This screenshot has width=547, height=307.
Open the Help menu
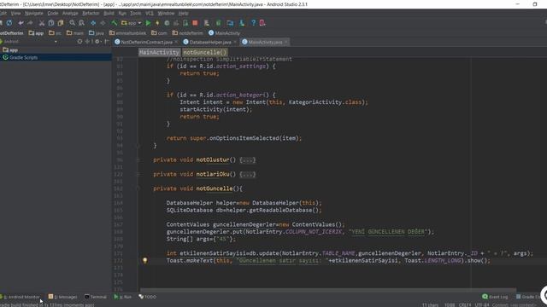coord(183,14)
